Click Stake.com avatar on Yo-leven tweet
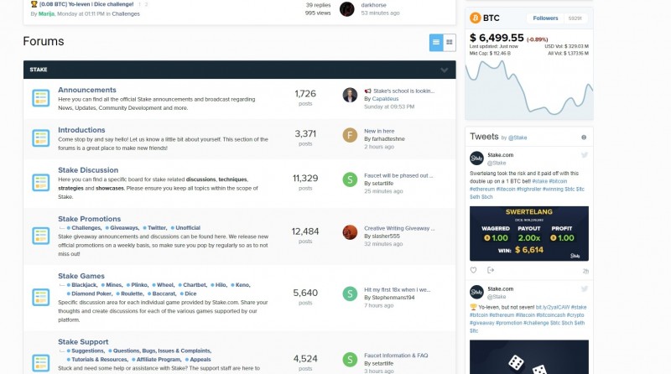This screenshot has height=374, width=671. pyautogui.click(x=476, y=293)
